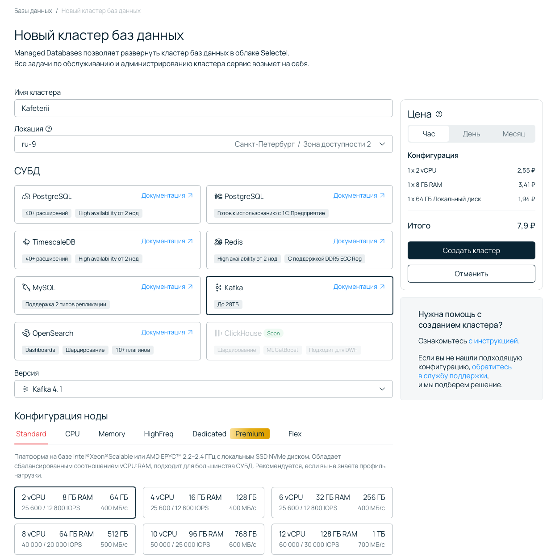Click the MySQL dolphin icon
Viewport: 551px width, 558px height.
[26, 287]
